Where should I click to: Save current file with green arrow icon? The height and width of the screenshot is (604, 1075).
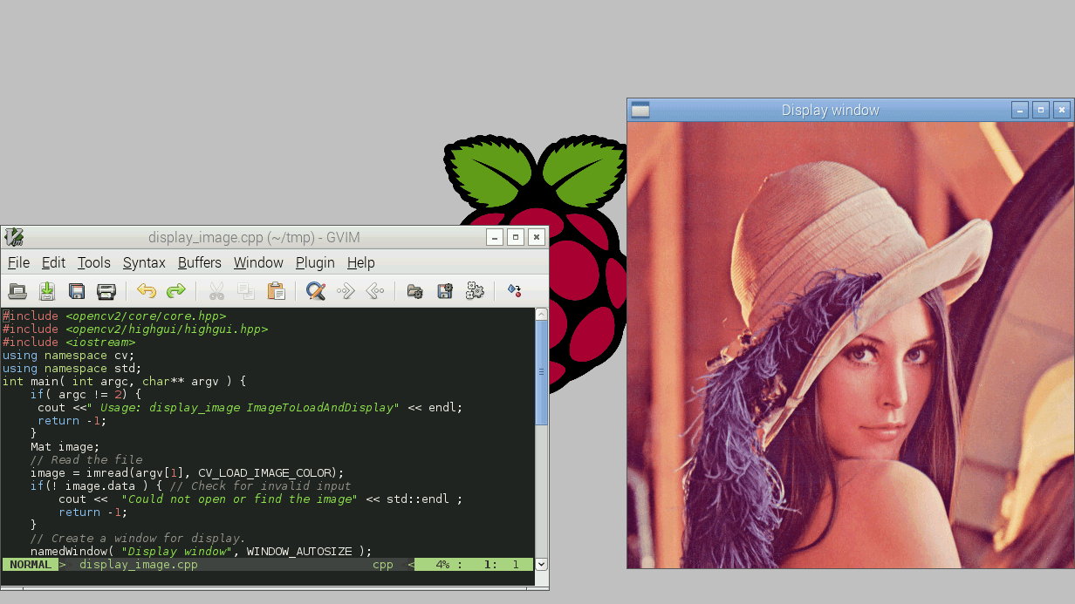coord(47,291)
